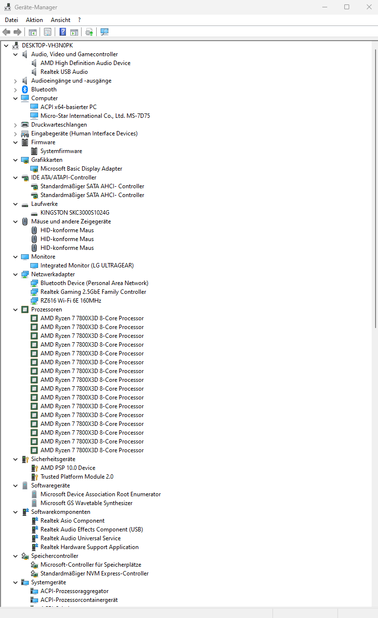Click the printer icon beside Druckwarteschlangen

[x=25, y=125]
